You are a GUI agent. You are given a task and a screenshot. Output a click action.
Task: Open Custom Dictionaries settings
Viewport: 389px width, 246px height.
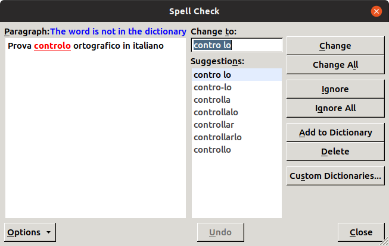coord(335,176)
